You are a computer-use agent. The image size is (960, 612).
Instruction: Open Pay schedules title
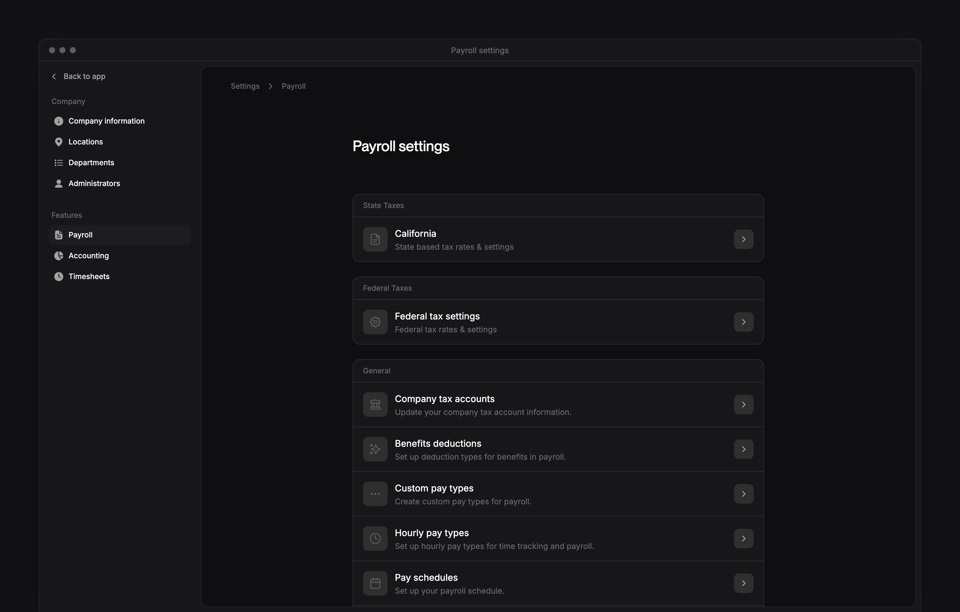[x=426, y=577]
